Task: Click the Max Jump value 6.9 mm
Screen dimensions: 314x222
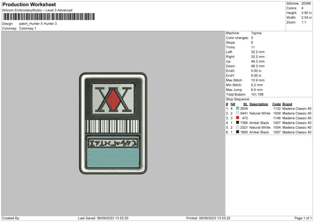Action: (257, 90)
